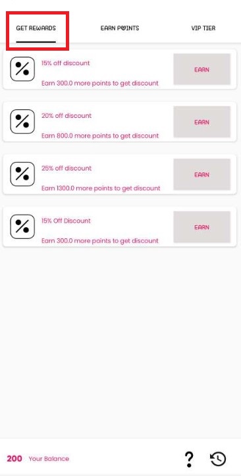Tap the Your Balance label
This screenshot has width=241, height=476.
click(x=49, y=459)
